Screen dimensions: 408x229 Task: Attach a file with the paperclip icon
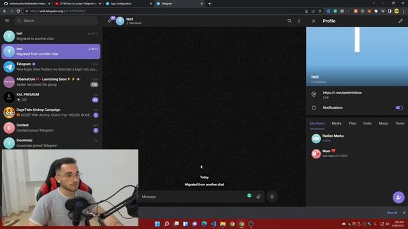(258, 197)
